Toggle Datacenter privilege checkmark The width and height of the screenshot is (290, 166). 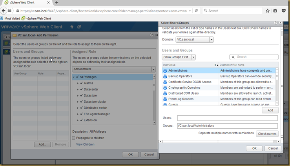click(81, 89)
